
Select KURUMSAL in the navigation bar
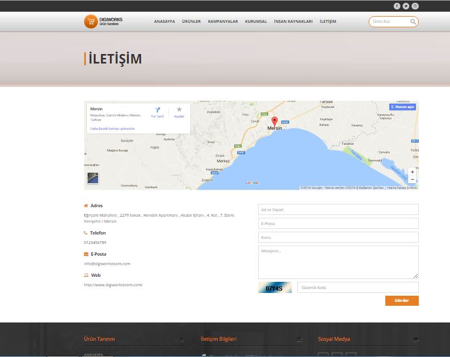(256, 22)
